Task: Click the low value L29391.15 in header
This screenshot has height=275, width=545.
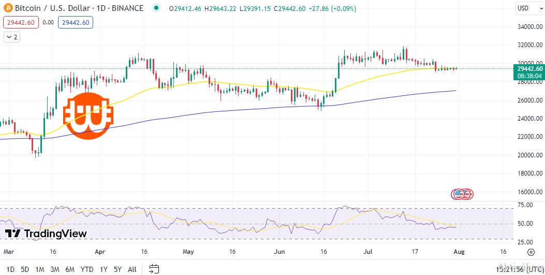Action: pos(255,8)
